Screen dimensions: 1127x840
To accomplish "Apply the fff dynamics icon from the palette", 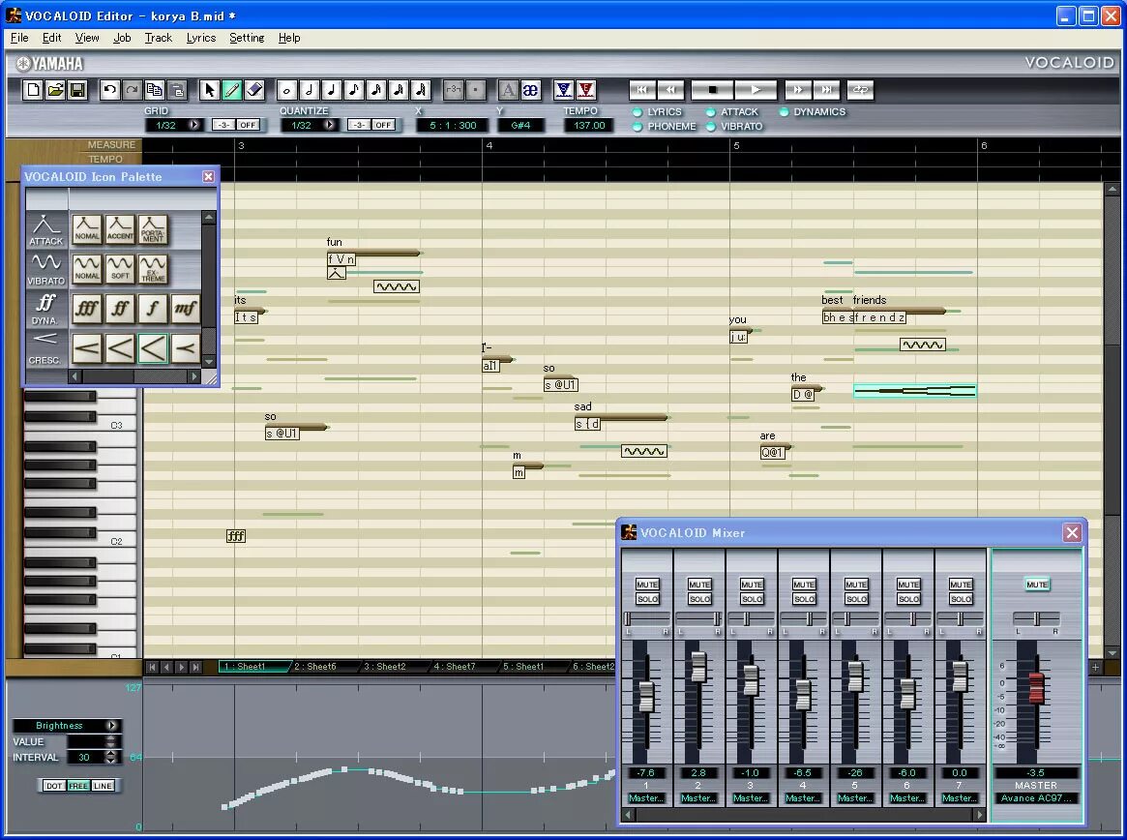I will (88, 308).
